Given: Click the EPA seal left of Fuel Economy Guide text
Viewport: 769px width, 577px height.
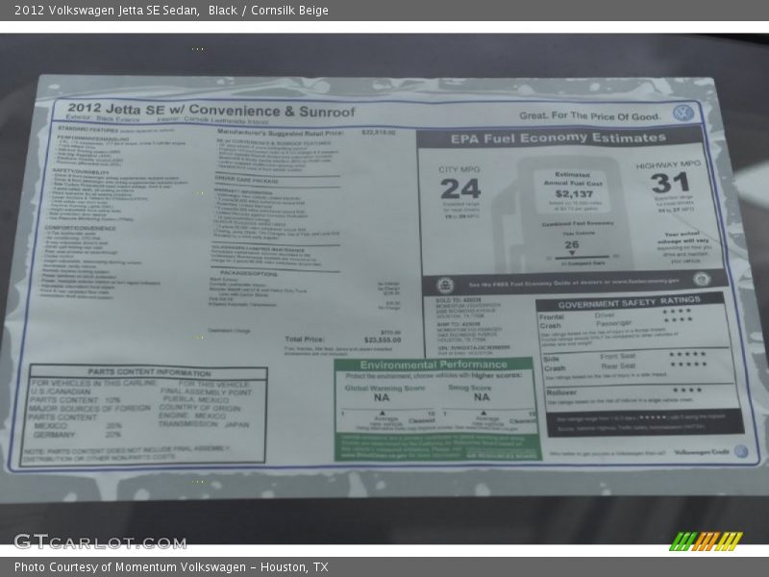Looking at the screenshot, I should (445, 285).
